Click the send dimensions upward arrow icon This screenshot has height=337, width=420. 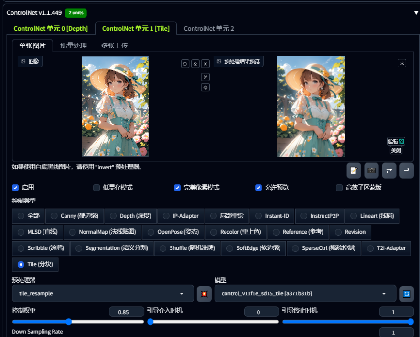(407, 170)
